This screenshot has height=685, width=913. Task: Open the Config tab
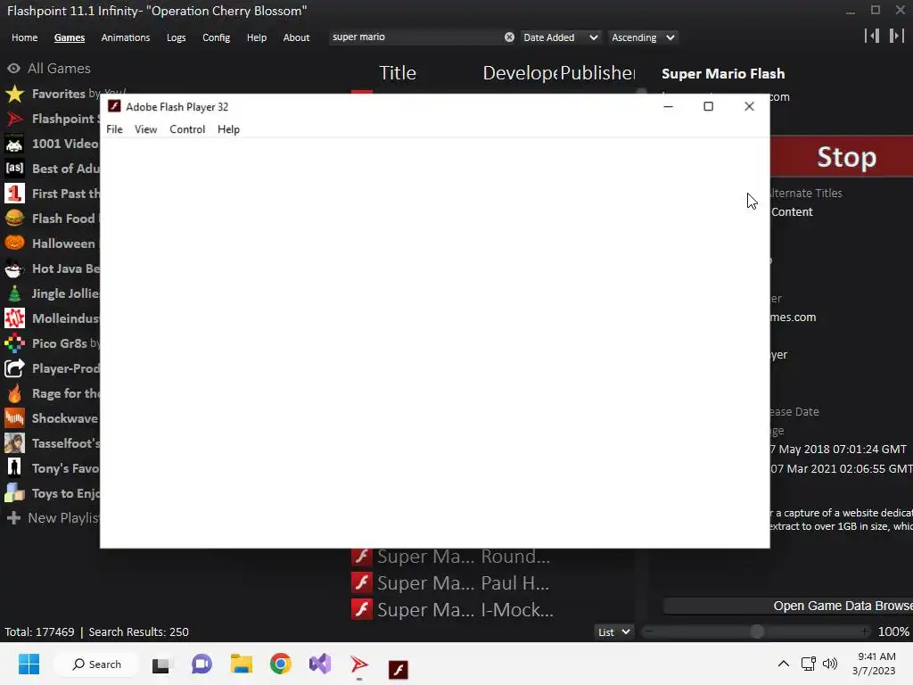click(216, 37)
